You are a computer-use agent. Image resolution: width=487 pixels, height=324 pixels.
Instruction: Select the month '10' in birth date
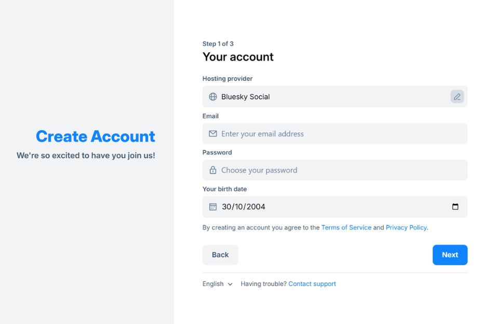[x=239, y=207]
